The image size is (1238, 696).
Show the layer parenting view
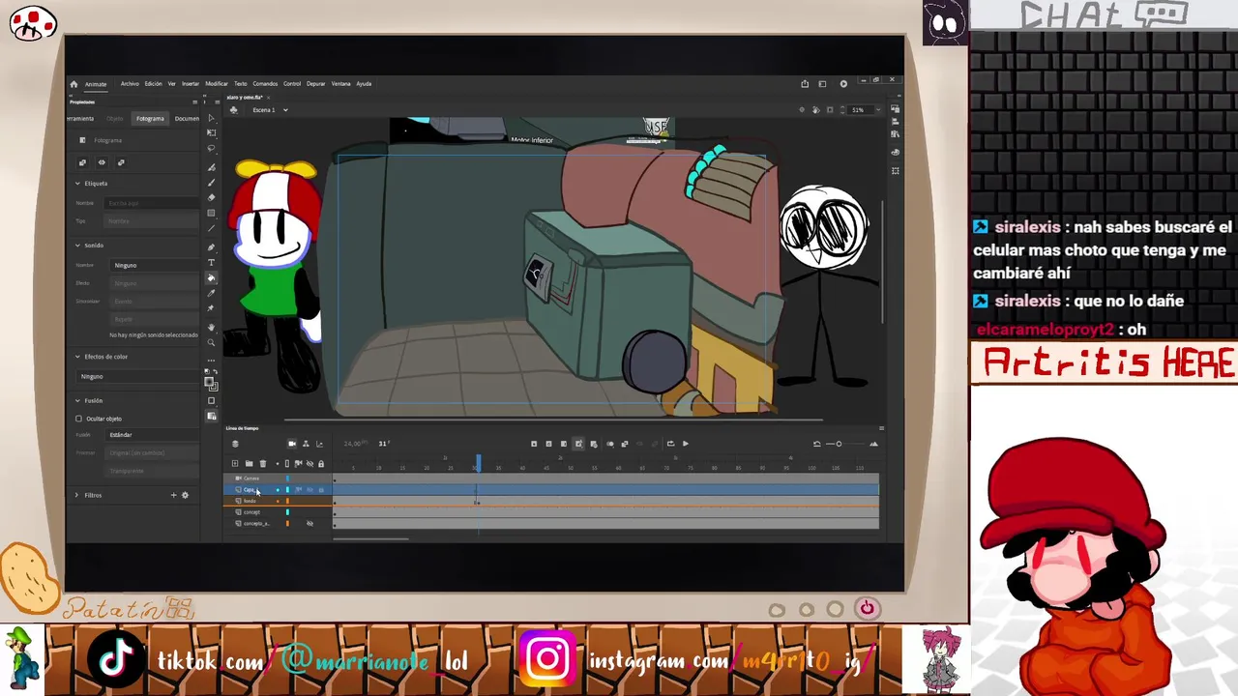click(x=306, y=444)
